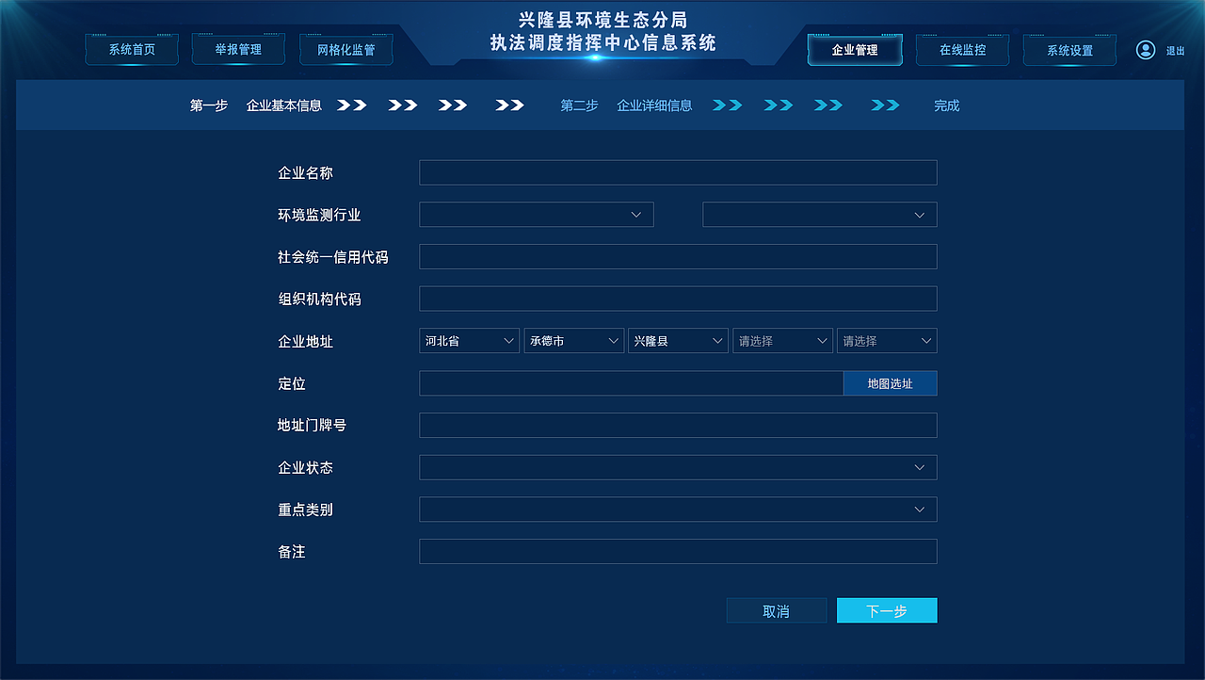Click the 取消 button
The image size is (1205, 680).
(776, 609)
